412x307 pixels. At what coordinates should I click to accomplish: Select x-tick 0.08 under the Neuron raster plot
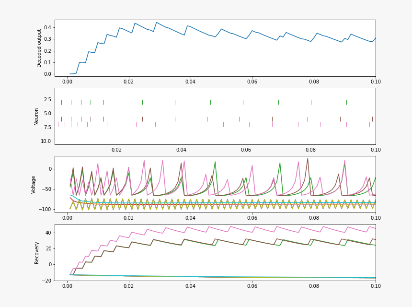pyautogui.click(x=311, y=150)
